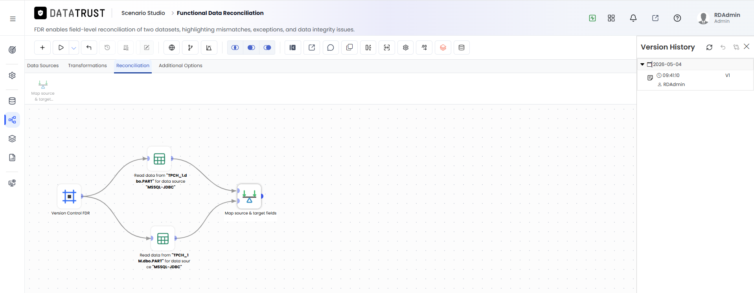Click the database cylinder toolbar icon
Screen dimensions: 754x293
462,48
